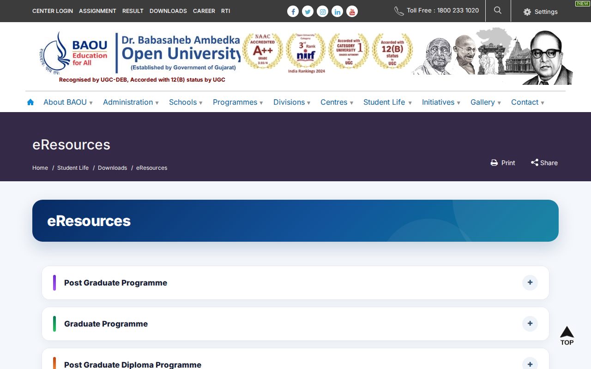Open the CAREER link in top bar

coord(204,11)
